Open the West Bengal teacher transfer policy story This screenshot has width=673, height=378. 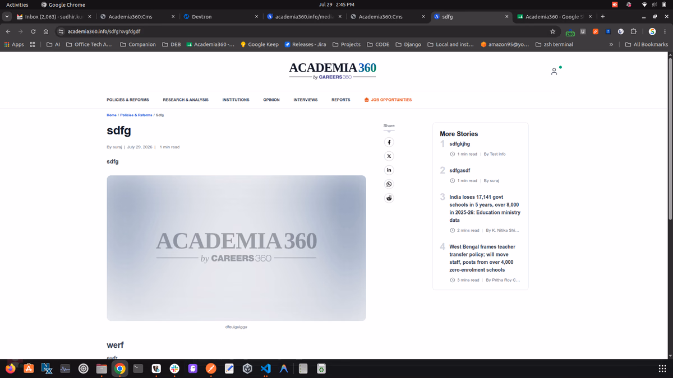point(482,258)
